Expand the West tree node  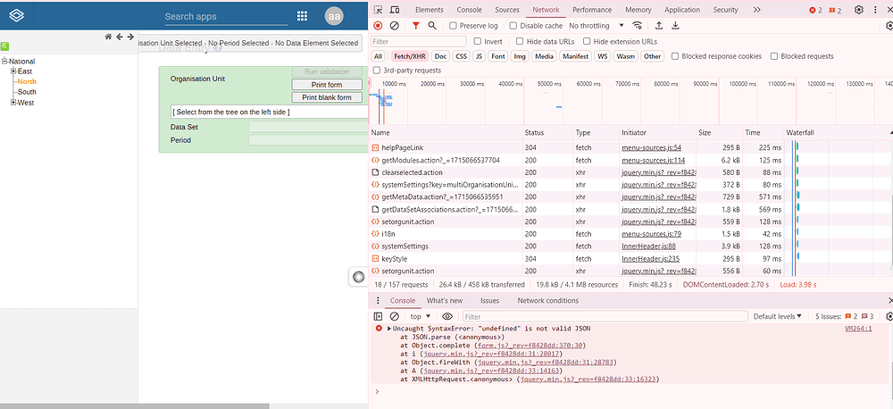[13, 103]
